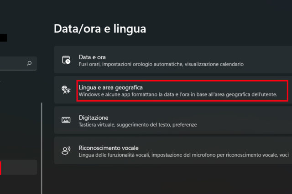This screenshot has height=194, width=292.
Task: Open the Riconoscimento vocale title
Action: point(109,148)
